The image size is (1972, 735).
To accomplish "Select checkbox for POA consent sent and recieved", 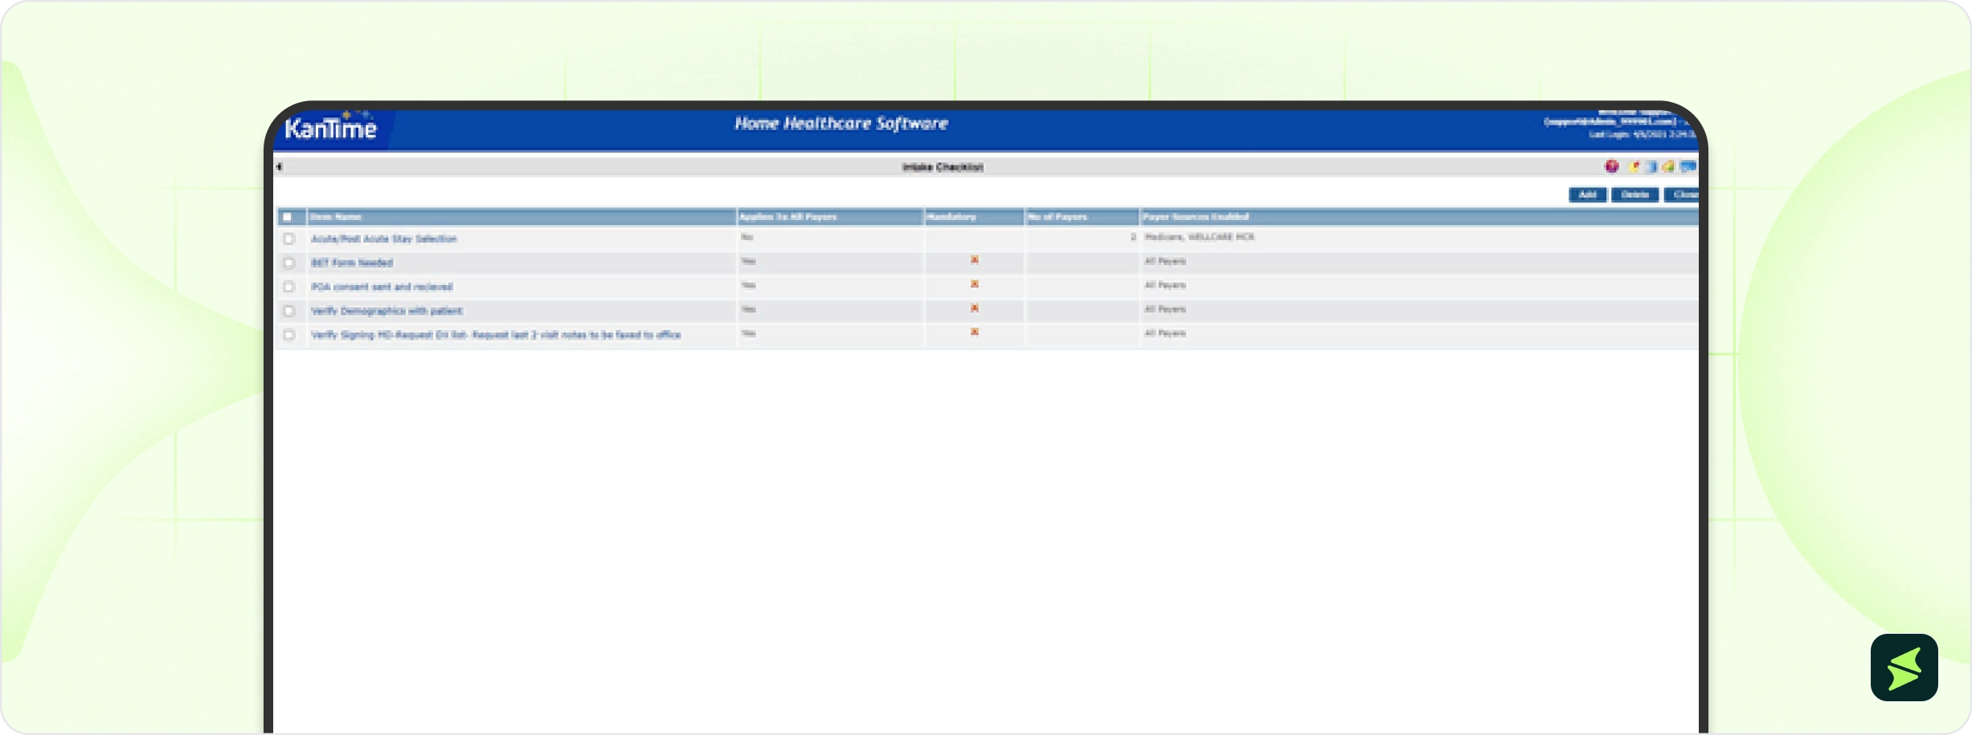I will pyautogui.click(x=288, y=287).
